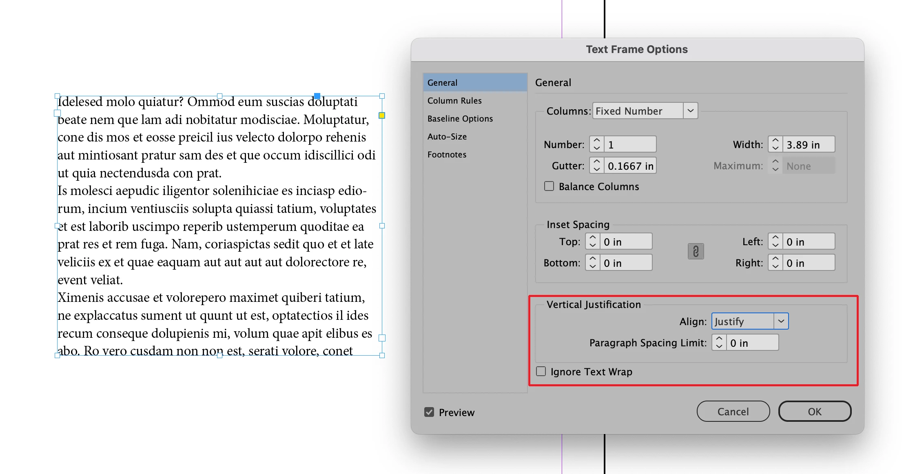Viewport: 904px width, 474px height.
Task: Click the Gutter value field
Action: click(x=630, y=166)
